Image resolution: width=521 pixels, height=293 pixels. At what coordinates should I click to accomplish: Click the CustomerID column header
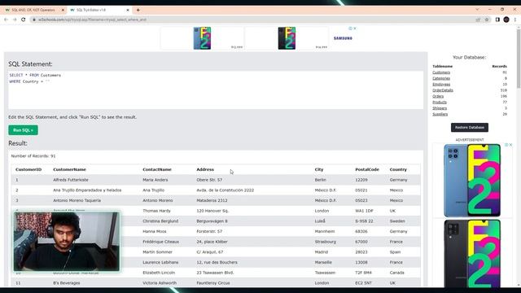click(x=28, y=169)
